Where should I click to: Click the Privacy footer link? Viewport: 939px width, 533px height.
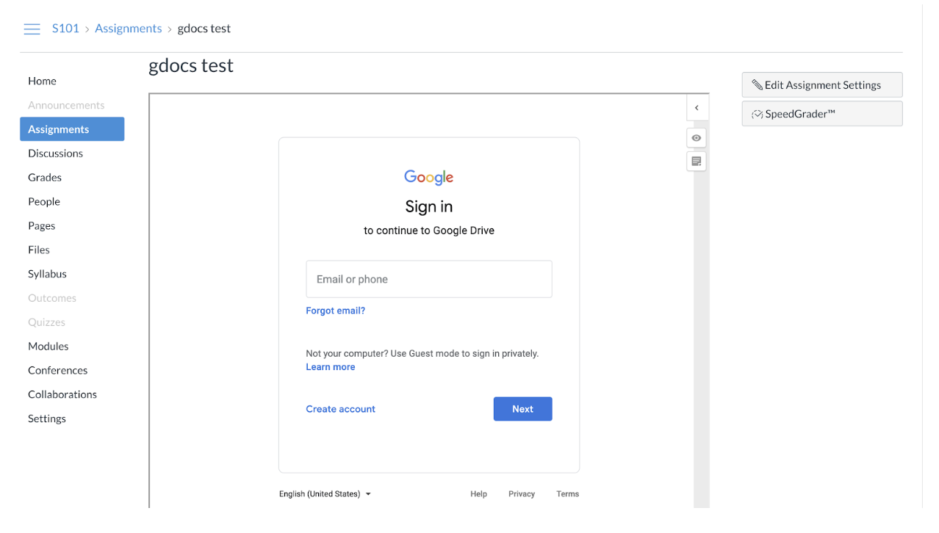tap(522, 494)
